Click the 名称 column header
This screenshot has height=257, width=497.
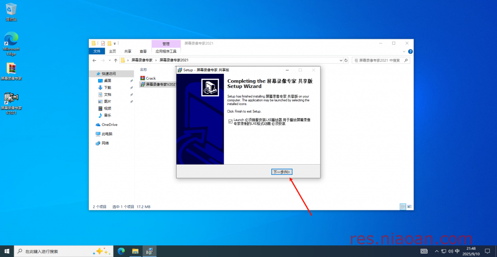point(144,69)
